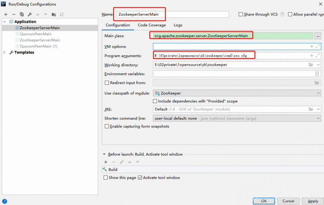
Task: Edit Environment variables list icon
Action: (x=317, y=74)
